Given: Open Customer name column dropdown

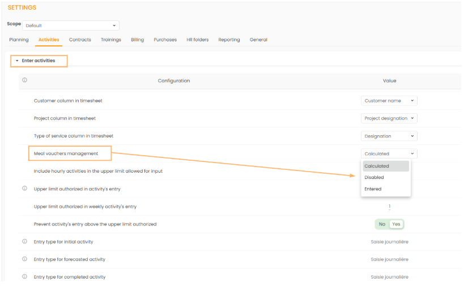Looking at the screenshot, I should pos(389,101).
